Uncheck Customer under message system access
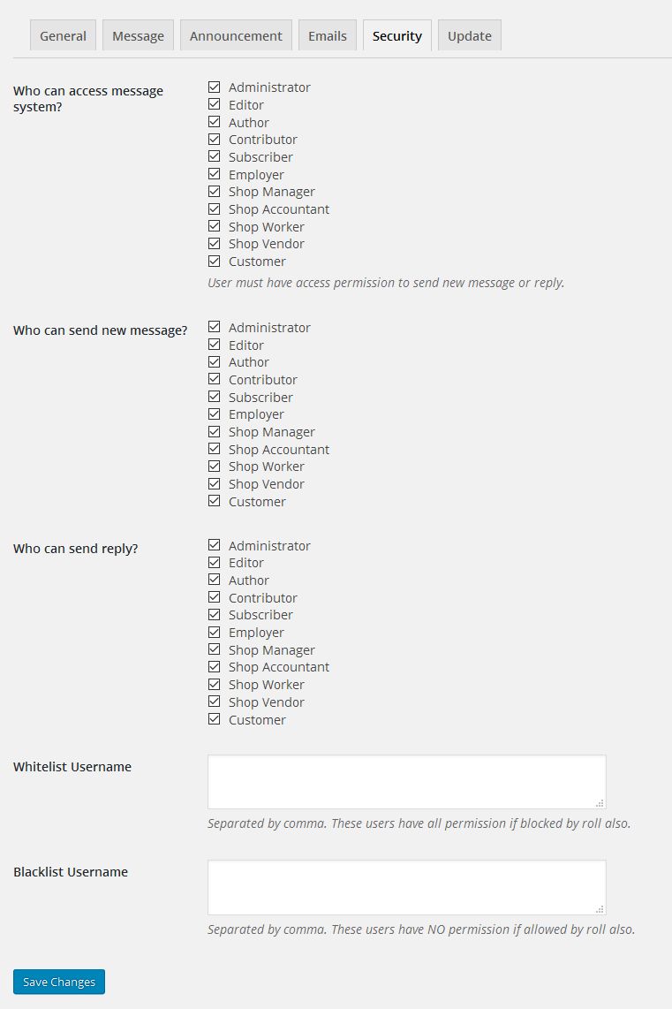Image resolution: width=672 pixels, height=1009 pixels. [214, 261]
